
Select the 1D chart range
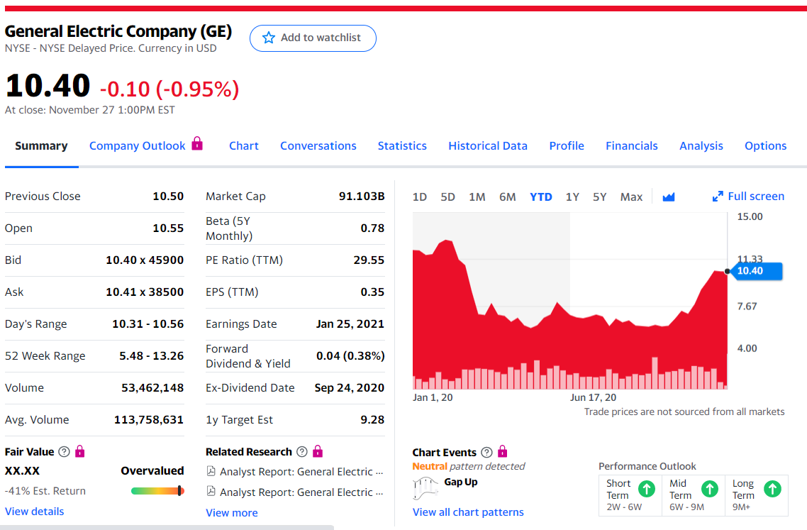click(420, 197)
